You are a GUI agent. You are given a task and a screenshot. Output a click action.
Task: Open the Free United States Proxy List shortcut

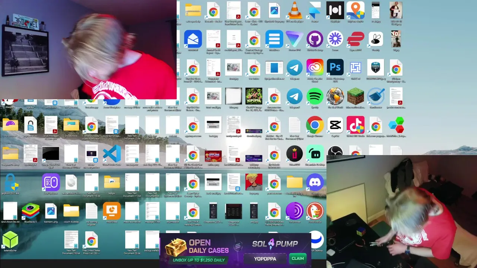click(91, 240)
